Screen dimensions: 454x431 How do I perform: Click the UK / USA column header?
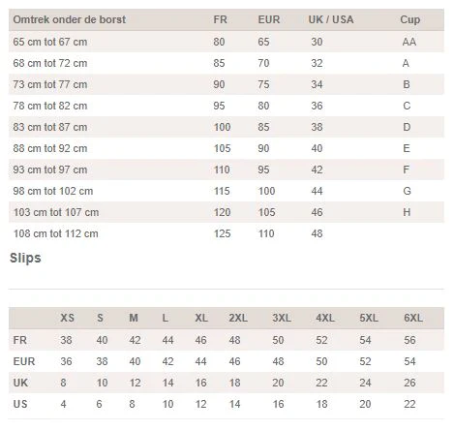[331, 19]
